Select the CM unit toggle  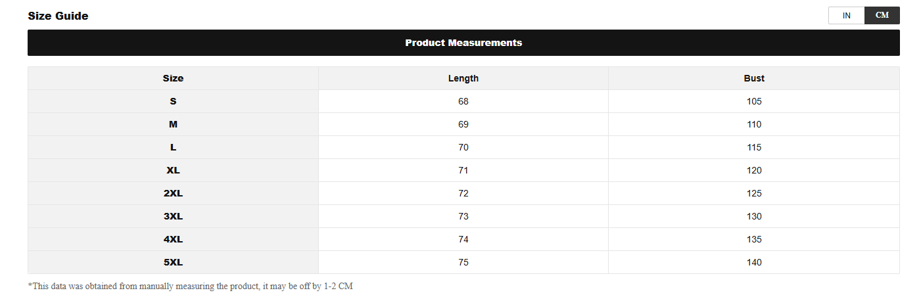[882, 15]
